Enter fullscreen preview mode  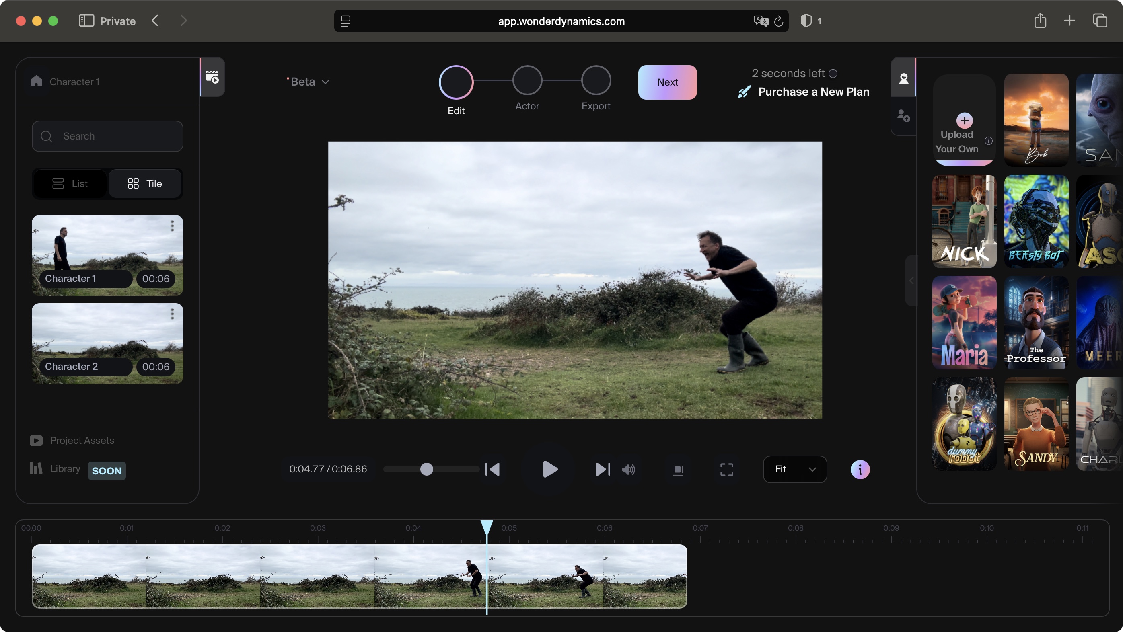click(726, 470)
